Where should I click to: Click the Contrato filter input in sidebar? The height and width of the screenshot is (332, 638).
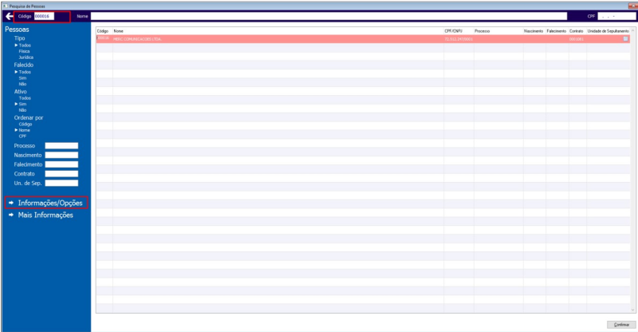(x=61, y=174)
